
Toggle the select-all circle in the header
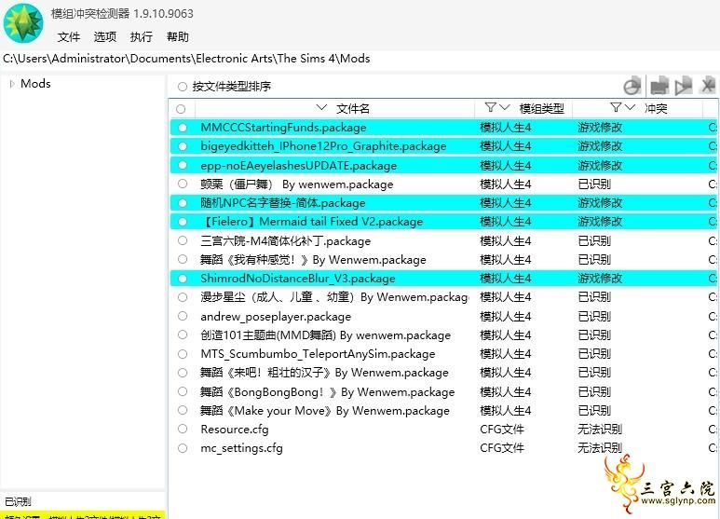pyautogui.click(x=181, y=109)
